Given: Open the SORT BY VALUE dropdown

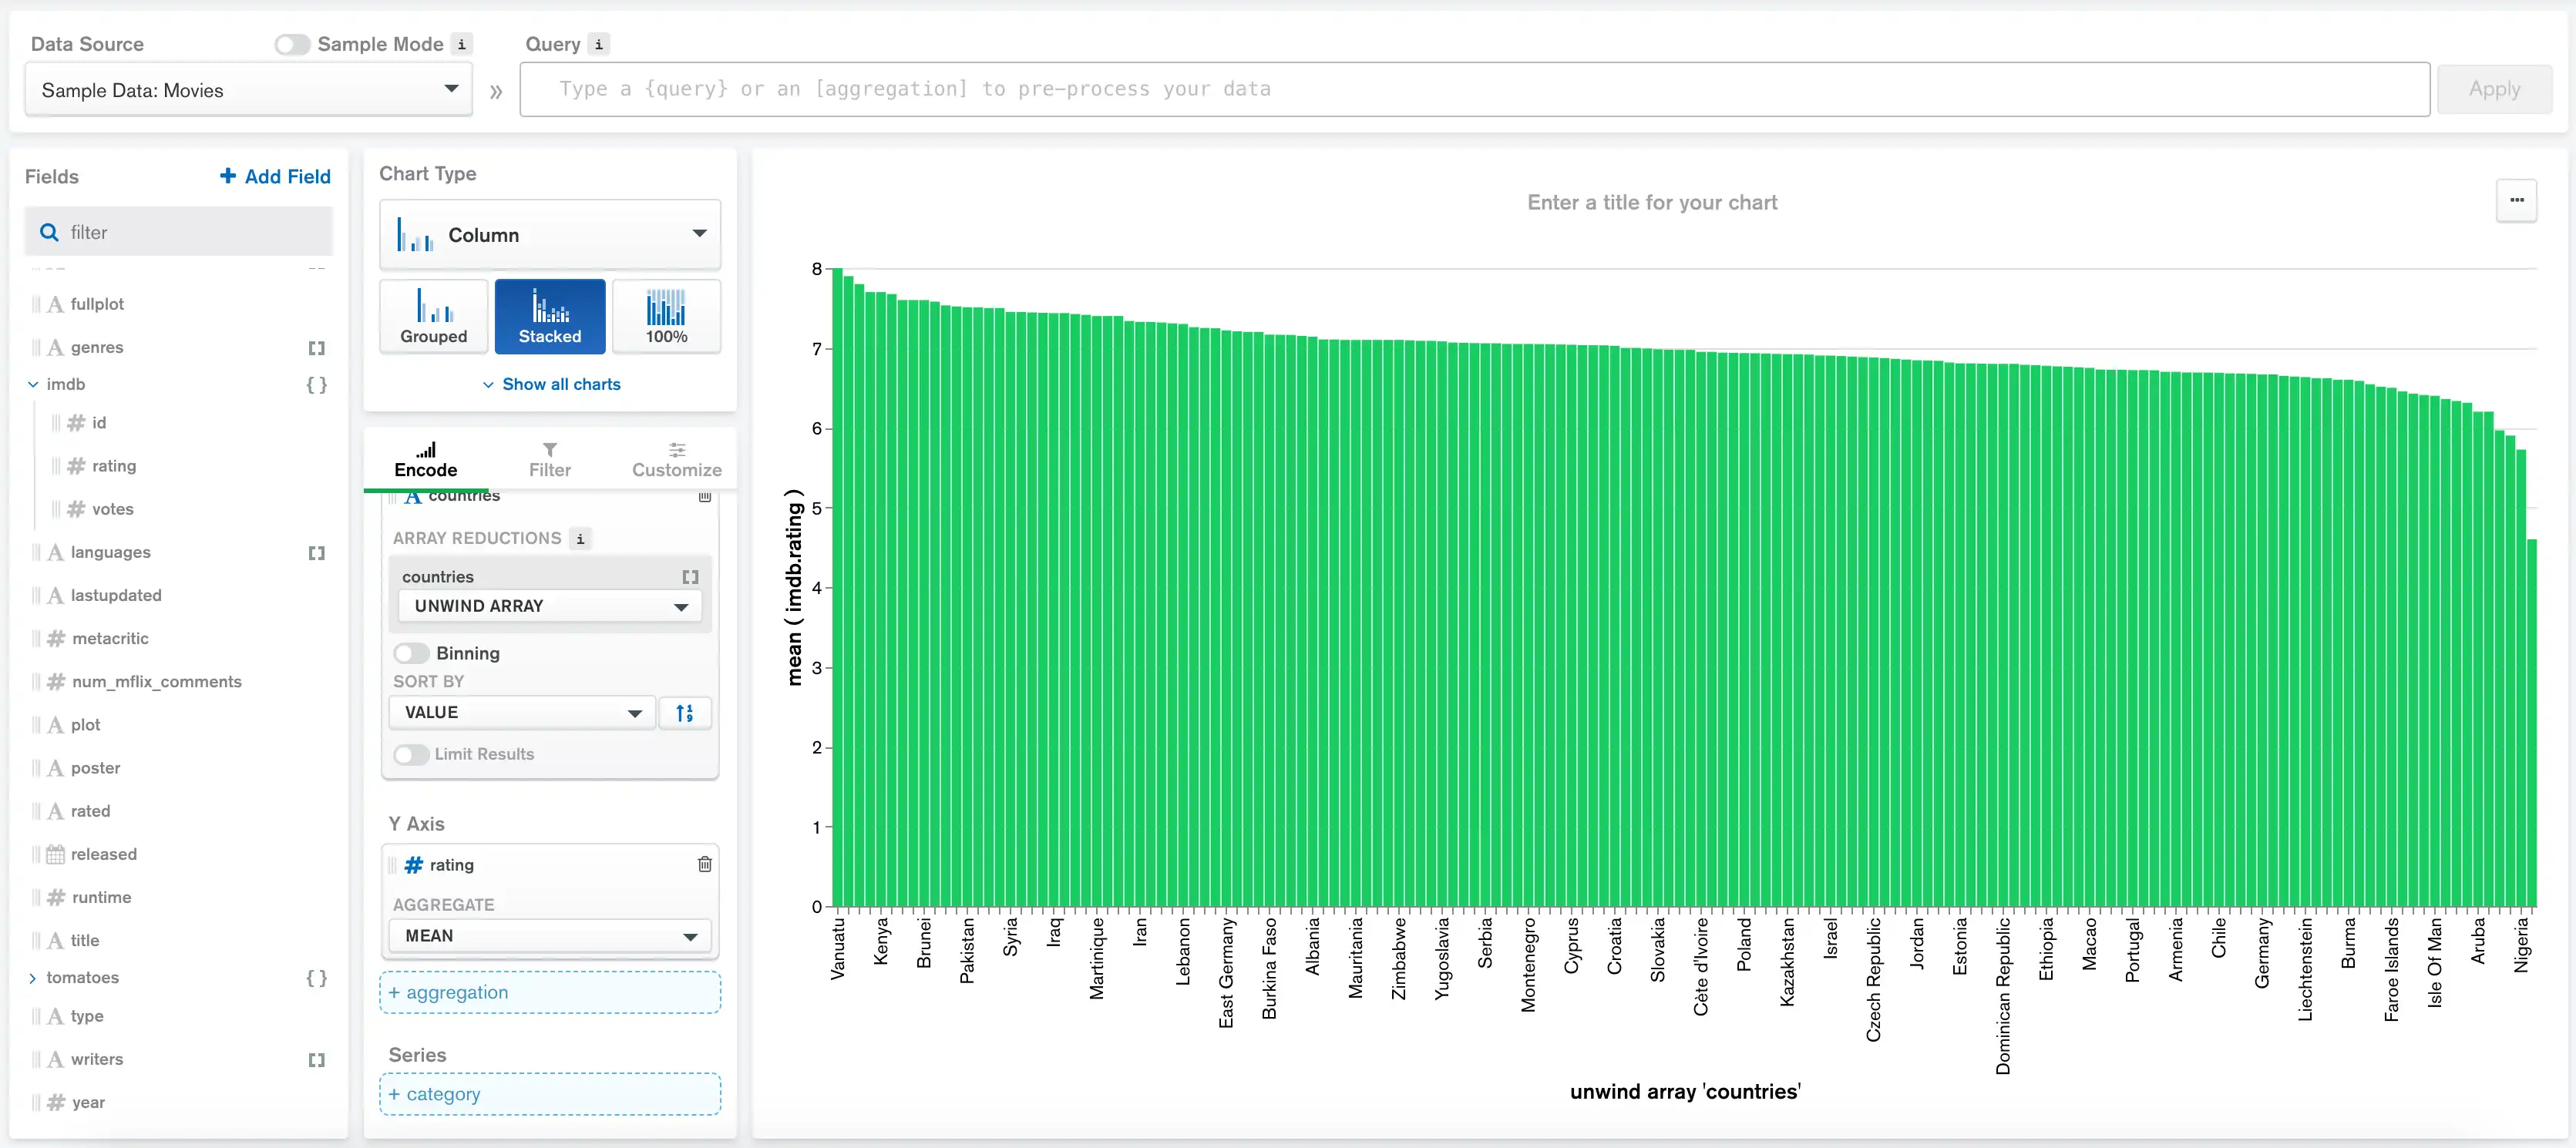Looking at the screenshot, I should 517,711.
